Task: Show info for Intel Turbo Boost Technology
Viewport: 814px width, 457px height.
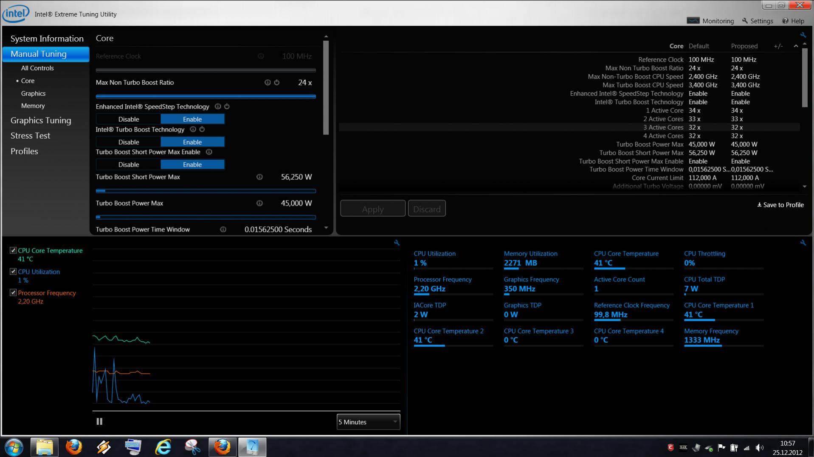Action: point(193,129)
